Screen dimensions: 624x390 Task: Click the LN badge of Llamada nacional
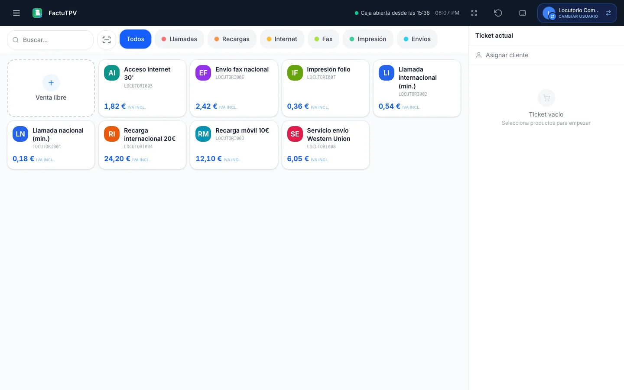[20, 134]
